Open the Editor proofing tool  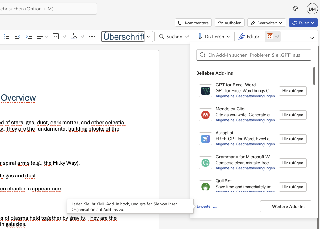249,37
